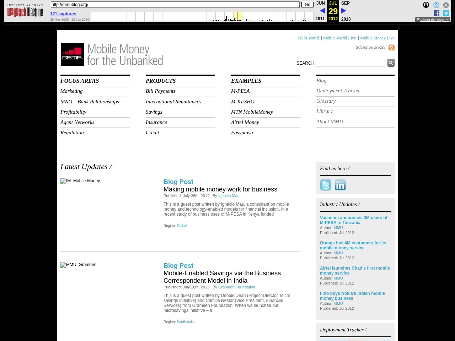Go to the next capture arrow

[x=344, y=11]
